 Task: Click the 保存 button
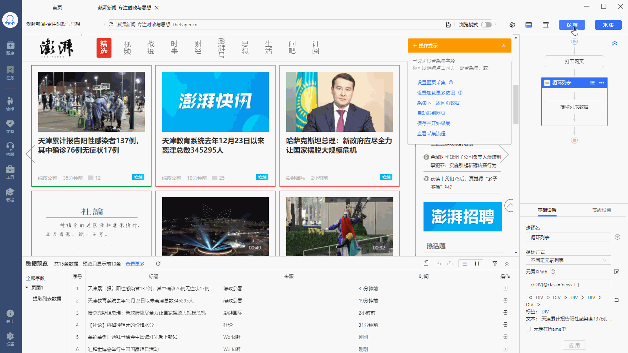pos(572,25)
